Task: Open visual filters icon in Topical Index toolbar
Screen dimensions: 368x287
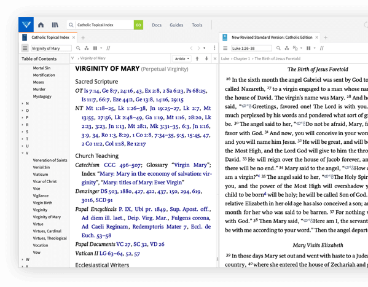Action: tap(87, 48)
